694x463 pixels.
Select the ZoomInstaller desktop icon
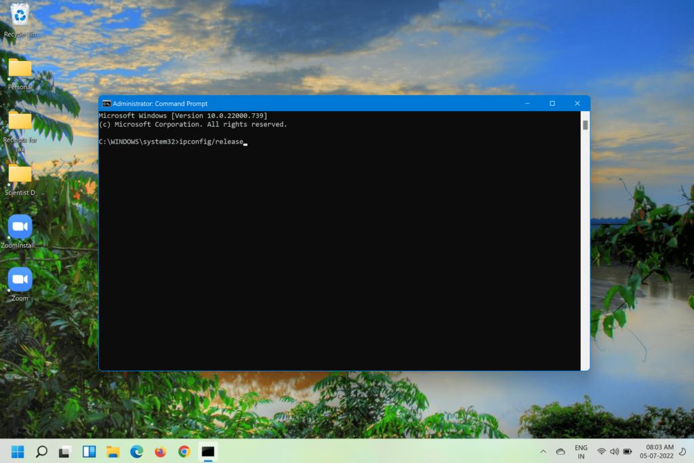pos(20,232)
